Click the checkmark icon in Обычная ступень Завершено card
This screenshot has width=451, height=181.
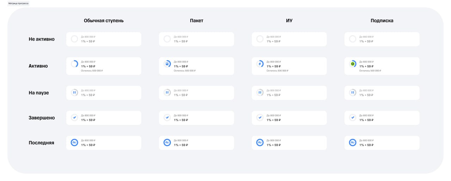click(74, 117)
